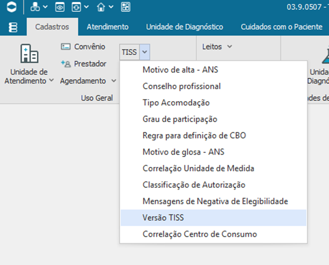This screenshot has height=265, width=329.
Task: Open the Unidade de Diagnóstico tab
Action: (184, 27)
